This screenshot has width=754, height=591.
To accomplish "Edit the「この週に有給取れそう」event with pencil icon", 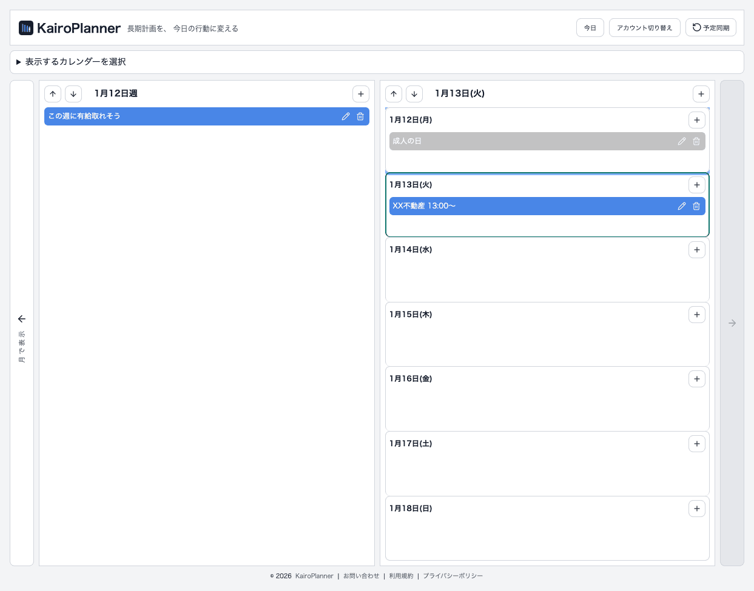I will tap(345, 116).
